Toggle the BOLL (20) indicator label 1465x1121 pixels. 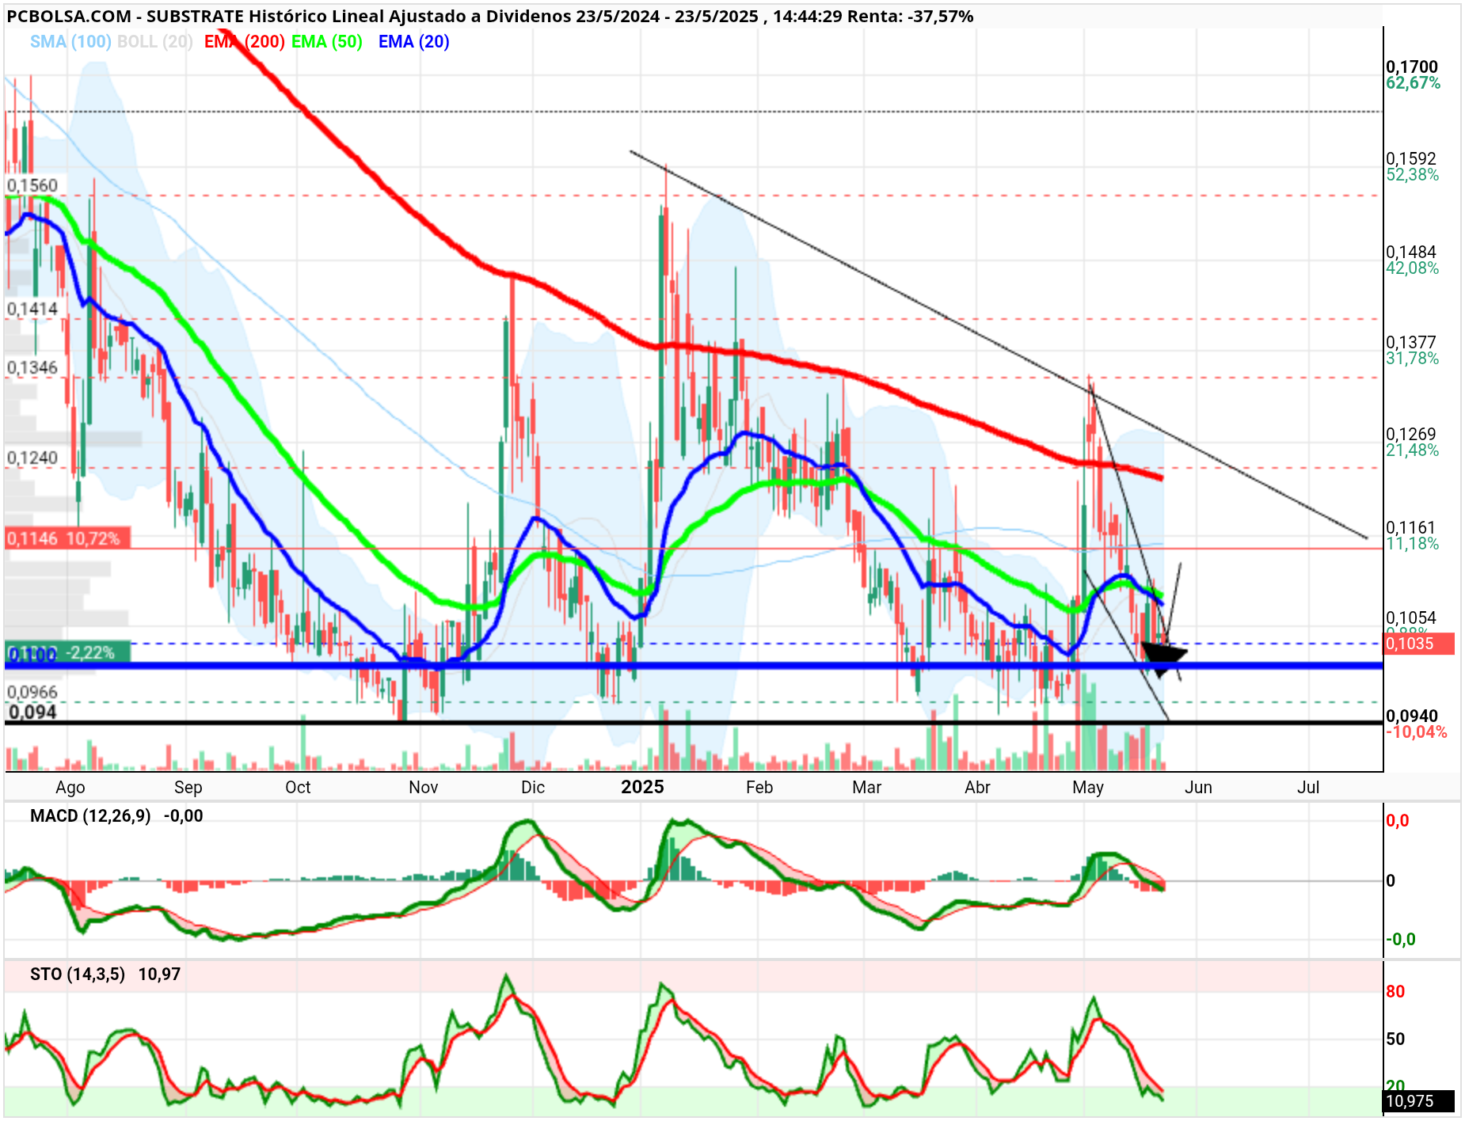point(155,42)
